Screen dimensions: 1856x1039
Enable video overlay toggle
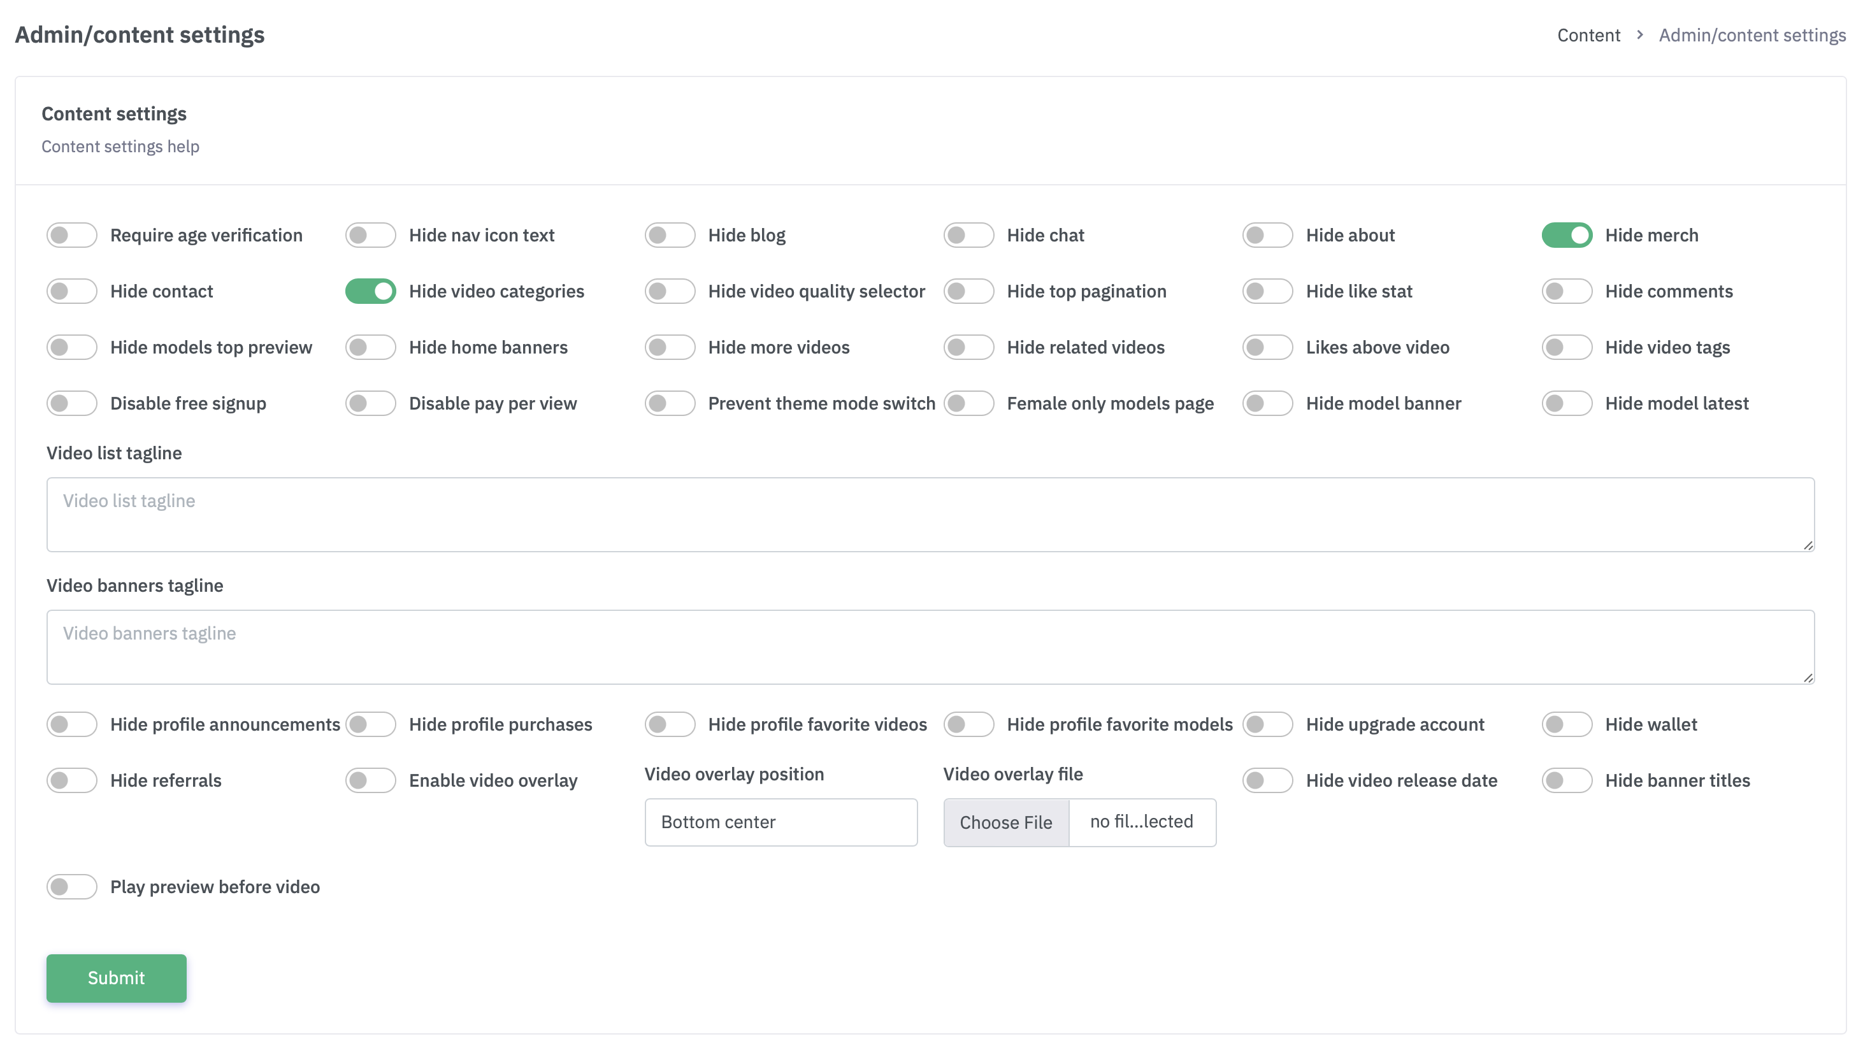point(370,780)
